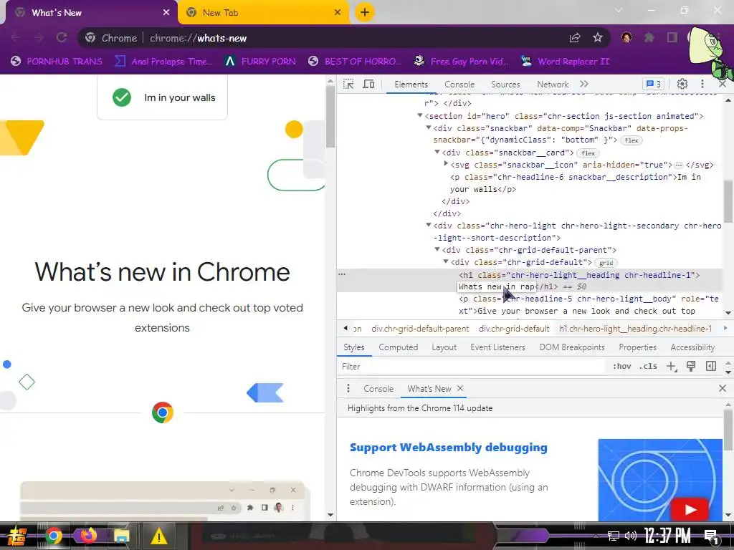The image size is (734, 550).
Task: Click the YouTube play button thumbnail
Action: [690, 509]
